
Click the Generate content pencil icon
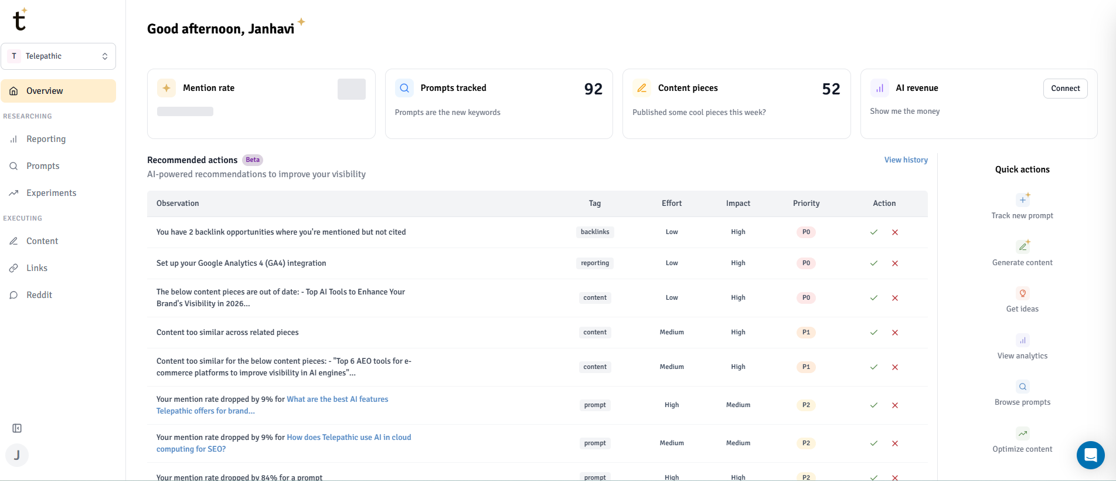point(1022,247)
